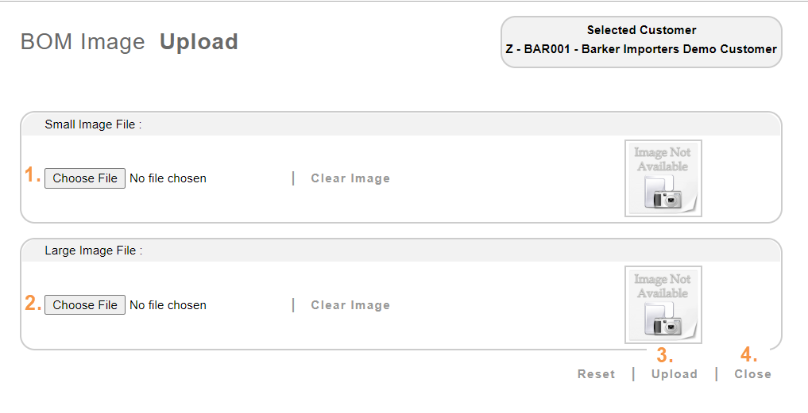Viewport: 808px width, 413px height.
Task: Click the Upload link
Action: [x=674, y=374]
